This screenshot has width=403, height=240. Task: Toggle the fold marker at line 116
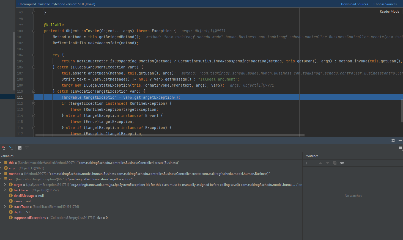point(34,128)
